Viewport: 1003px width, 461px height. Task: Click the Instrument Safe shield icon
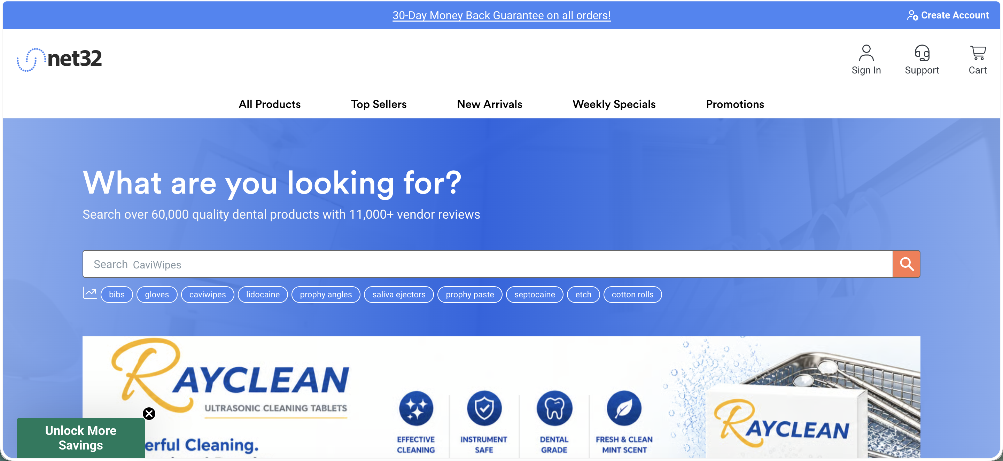484,408
